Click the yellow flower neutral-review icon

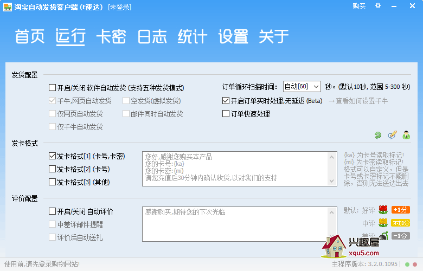coord(383,223)
